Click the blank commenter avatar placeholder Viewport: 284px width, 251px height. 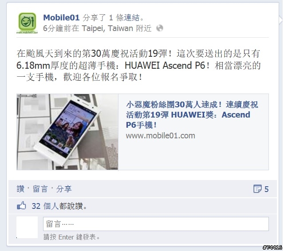tap(27, 227)
